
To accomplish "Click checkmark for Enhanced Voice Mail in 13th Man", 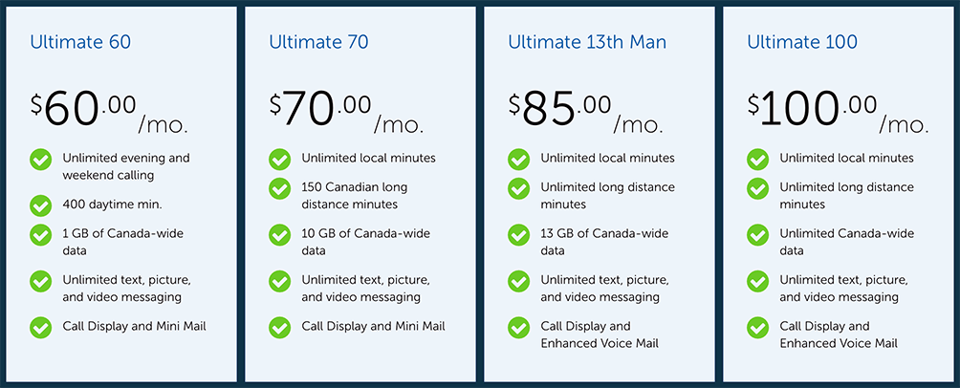I will click(x=518, y=328).
